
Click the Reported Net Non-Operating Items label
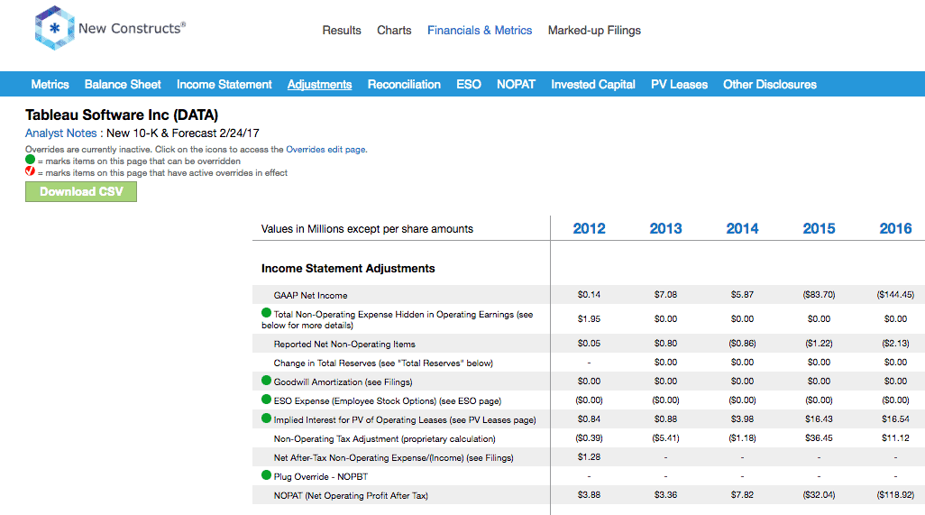click(344, 344)
